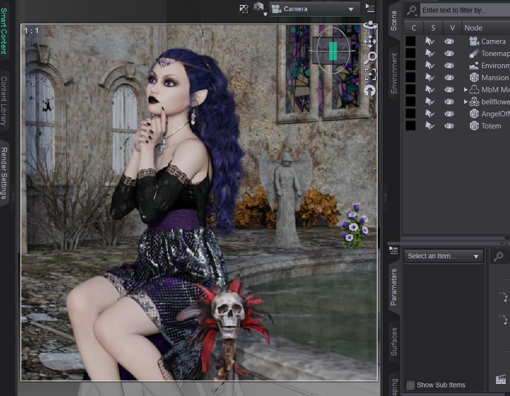Image resolution: width=510 pixels, height=396 pixels.
Task: Click the Node column header
Action: 473,28
